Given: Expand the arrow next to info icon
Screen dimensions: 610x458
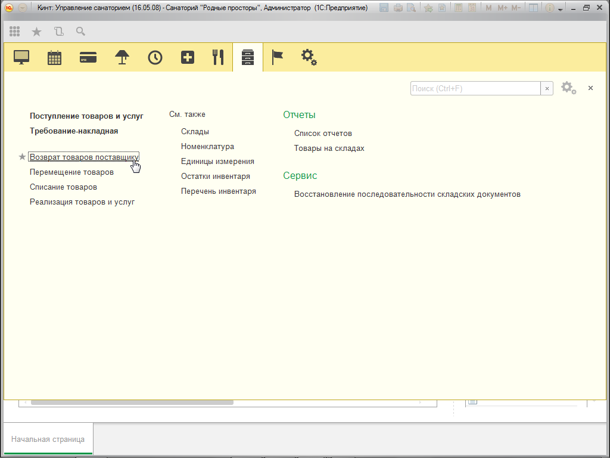Looking at the screenshot, I should (560, 9).
